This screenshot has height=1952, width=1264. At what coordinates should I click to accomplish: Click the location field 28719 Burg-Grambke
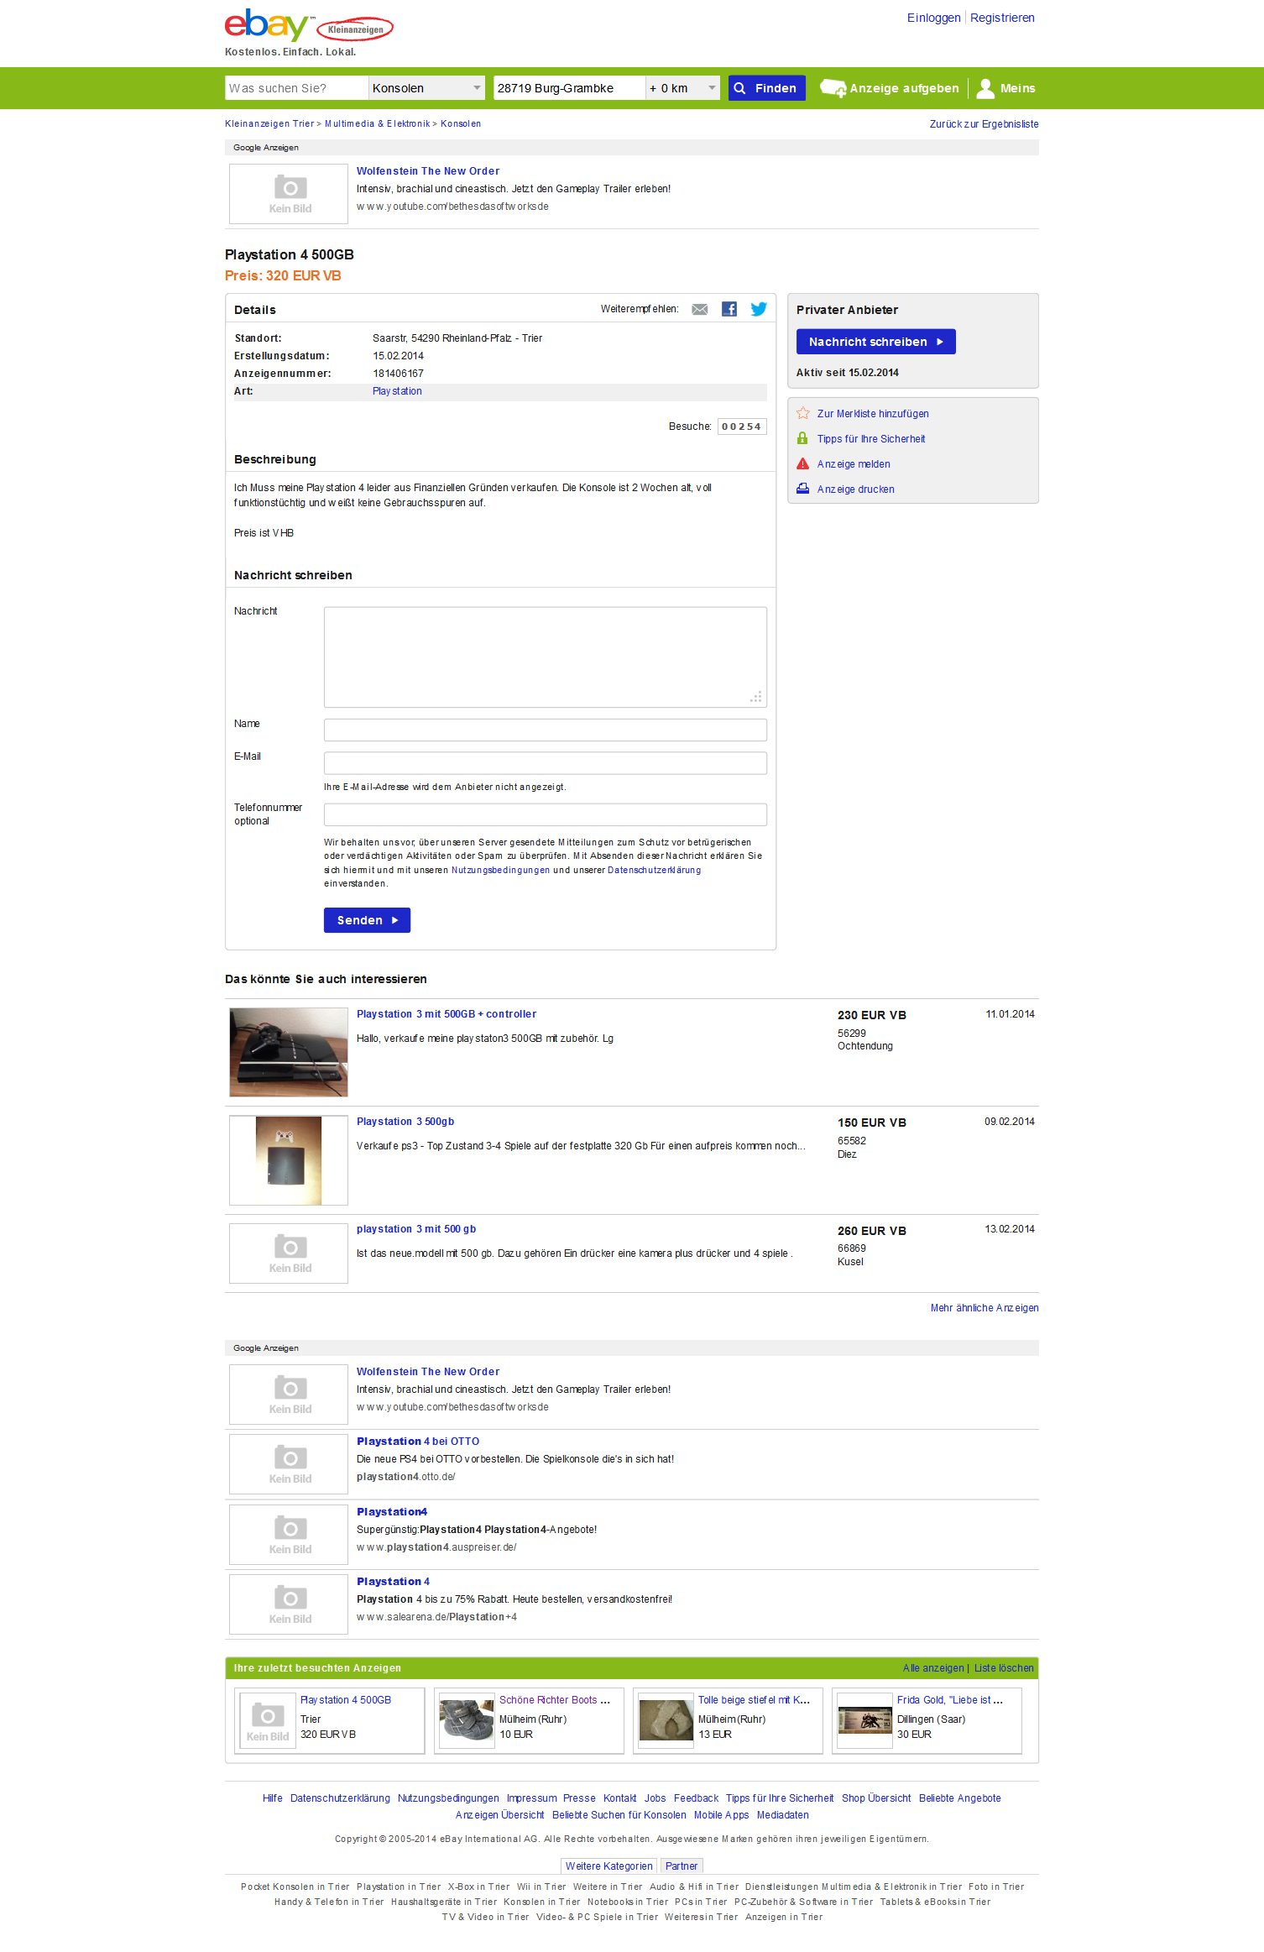click(569, 88)
